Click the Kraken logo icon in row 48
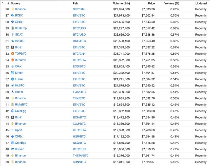210x166 pixels. coord(12,149)
